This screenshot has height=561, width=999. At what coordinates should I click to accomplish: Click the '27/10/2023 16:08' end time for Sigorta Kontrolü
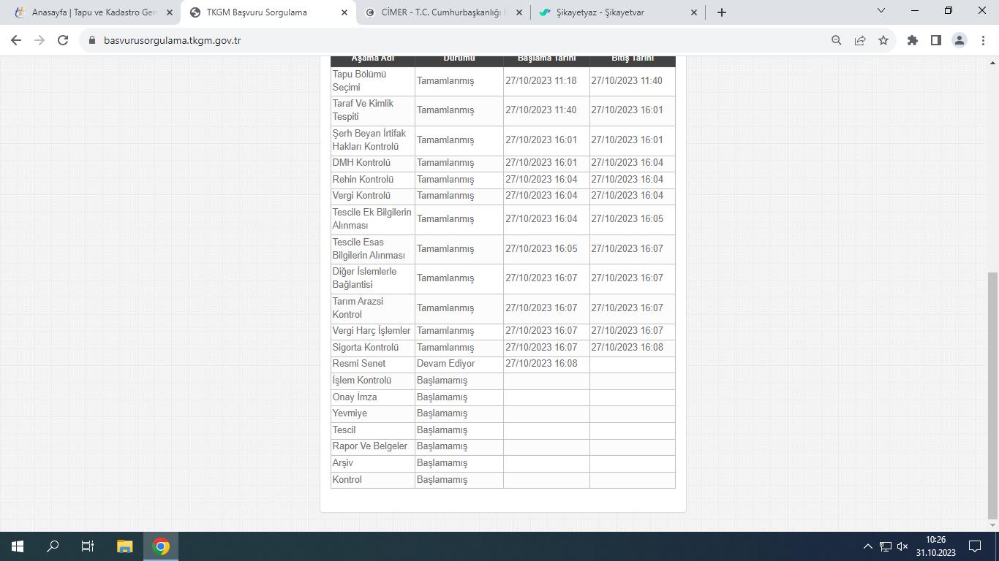(x=627, y=348)
